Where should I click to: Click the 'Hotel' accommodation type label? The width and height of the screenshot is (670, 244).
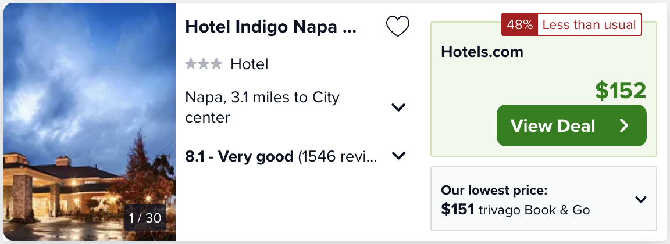[249, 64]
